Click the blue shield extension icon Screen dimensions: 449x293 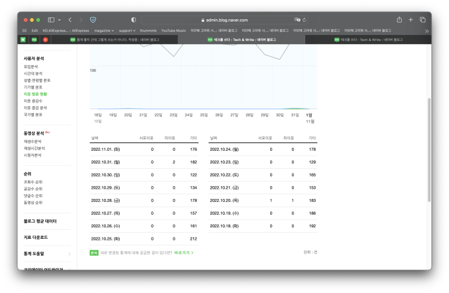pyautogui.click(x=93, y=20)
